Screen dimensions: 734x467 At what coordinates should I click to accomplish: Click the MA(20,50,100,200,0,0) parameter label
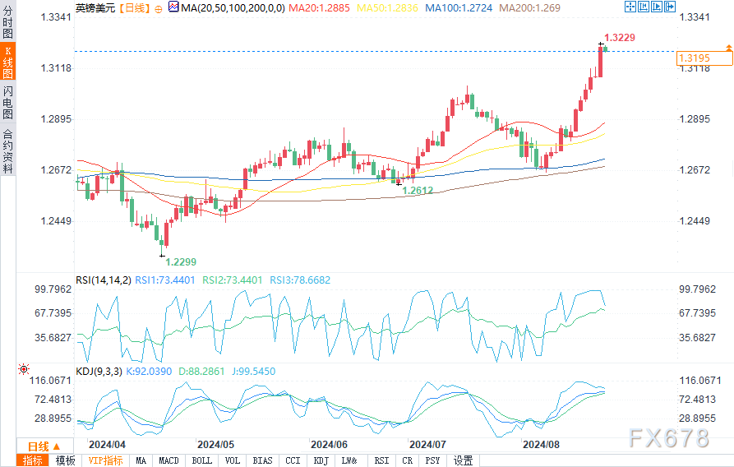pos(233,8)
